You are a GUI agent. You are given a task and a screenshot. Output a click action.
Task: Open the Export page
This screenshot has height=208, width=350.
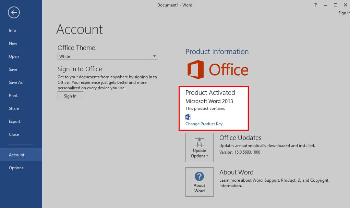click(21, 121)
